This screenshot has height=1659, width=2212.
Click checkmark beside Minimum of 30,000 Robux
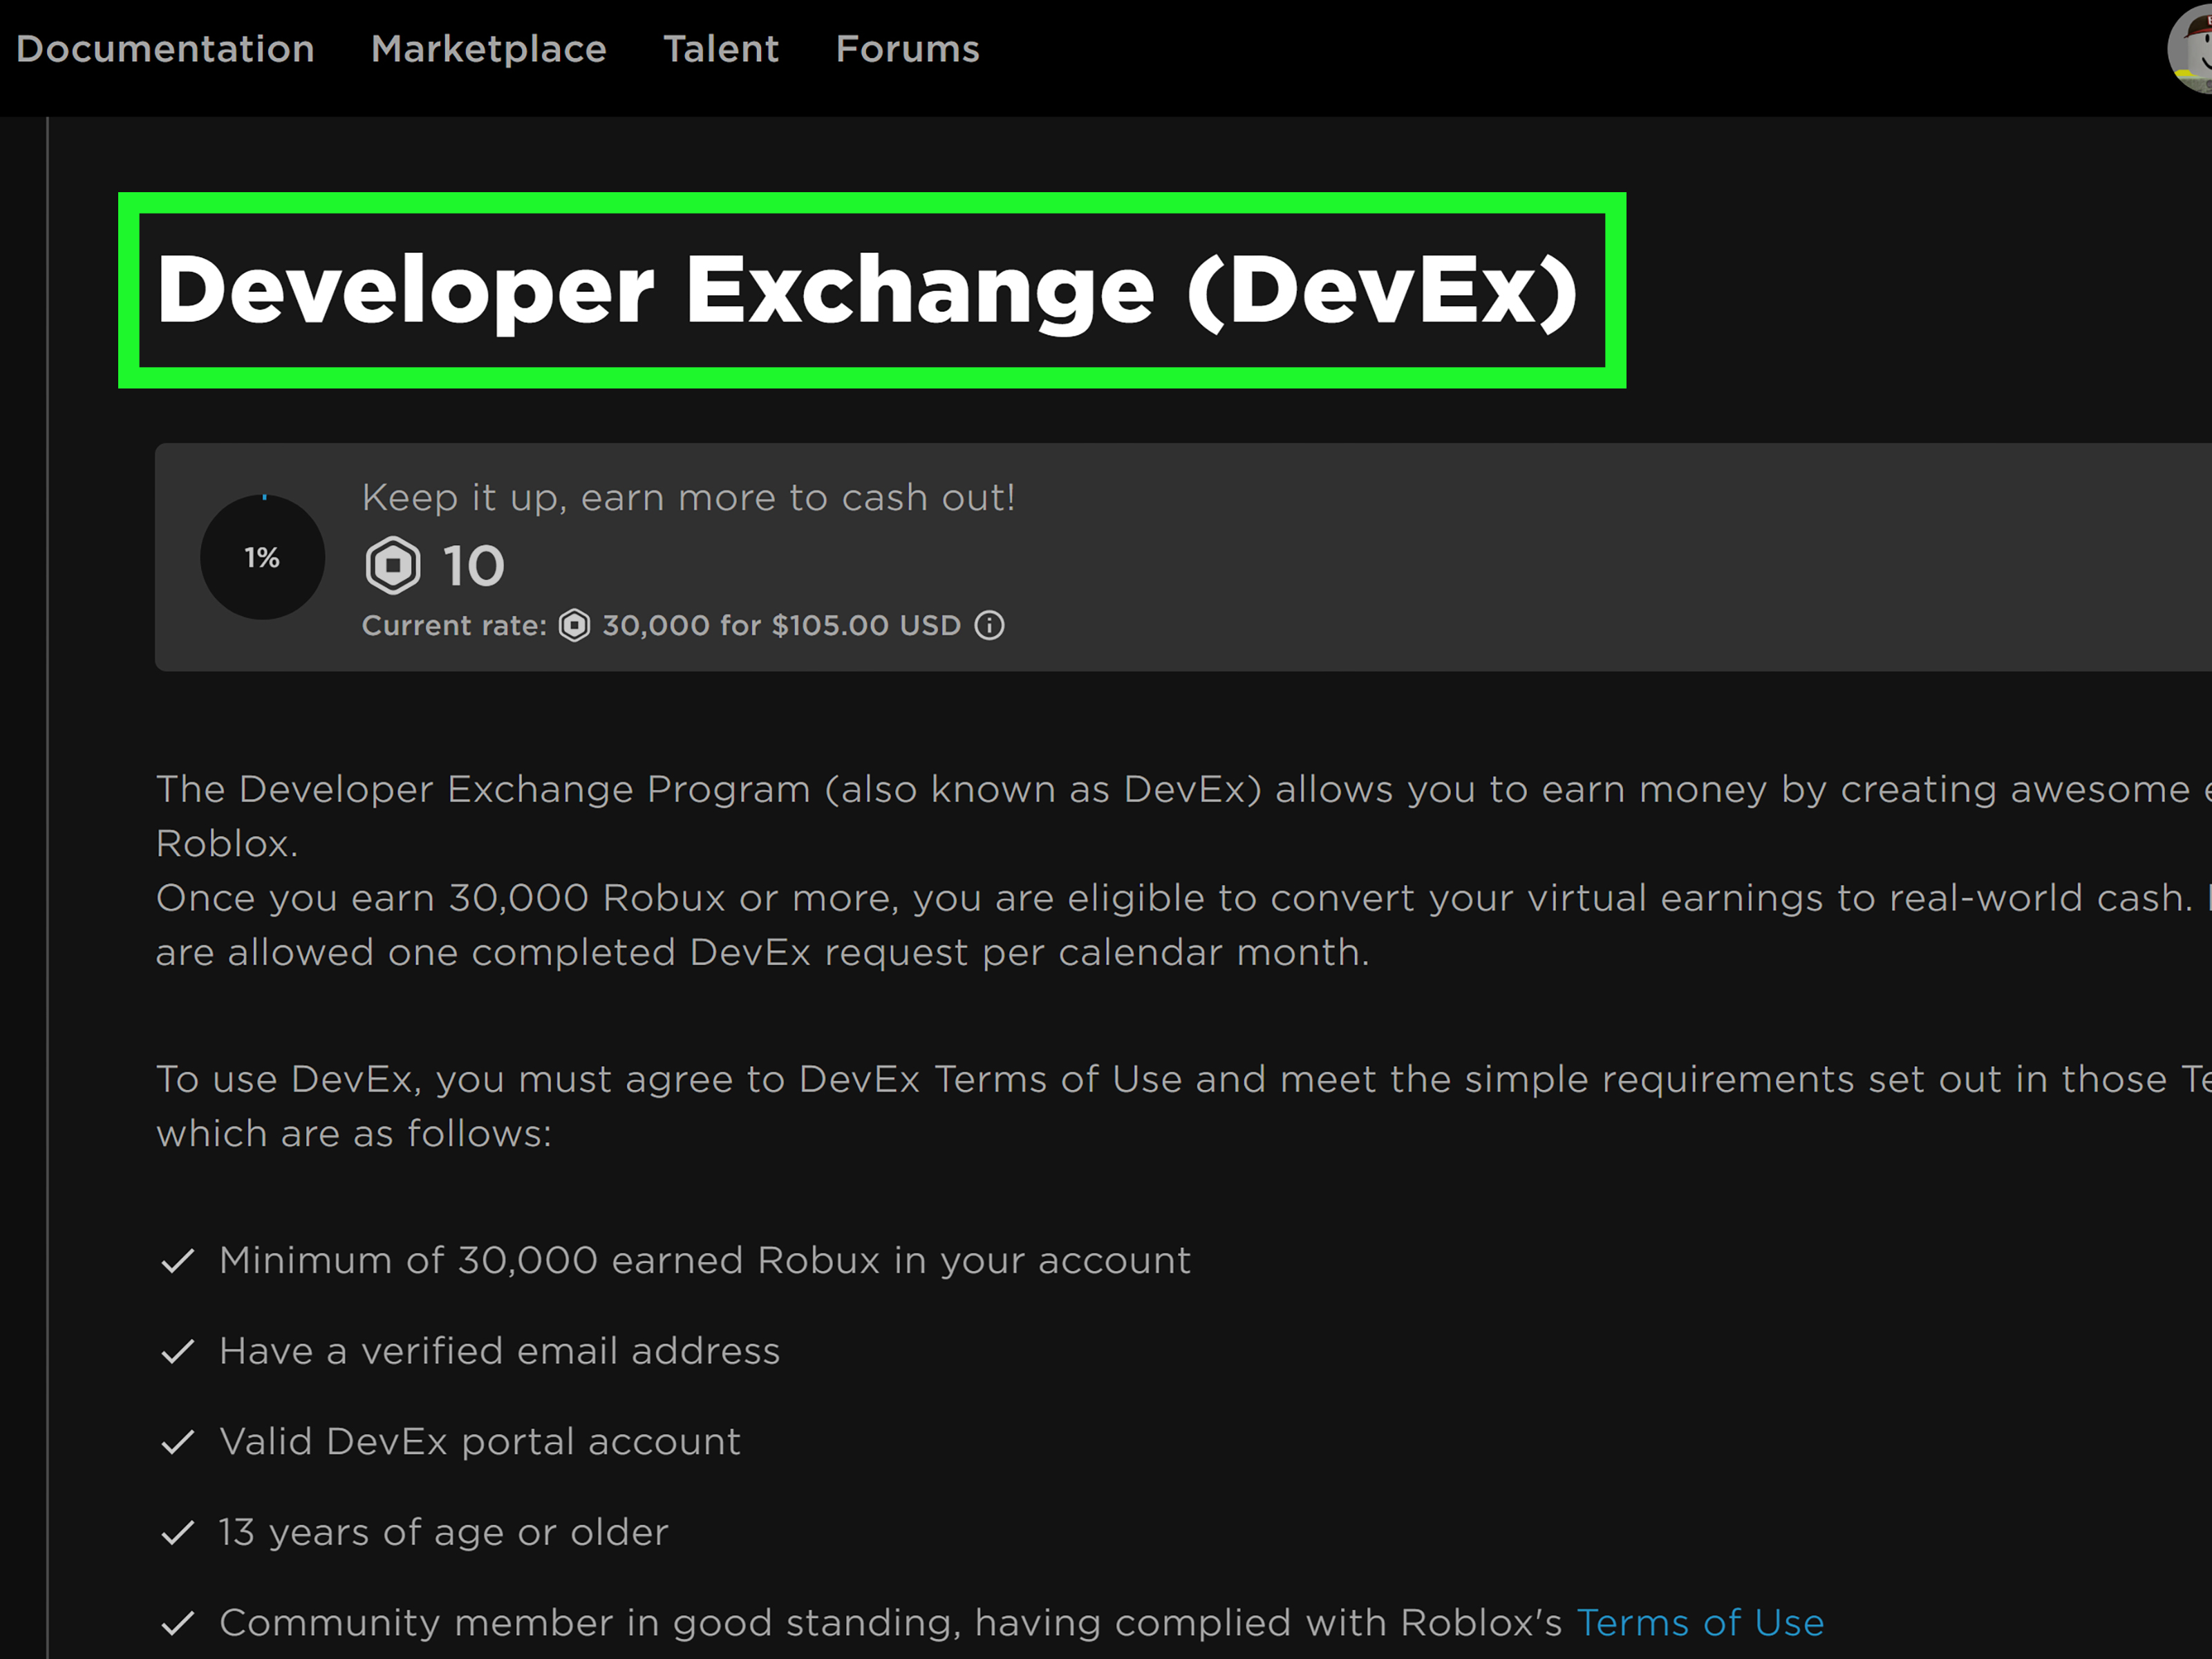(177, 1261)
